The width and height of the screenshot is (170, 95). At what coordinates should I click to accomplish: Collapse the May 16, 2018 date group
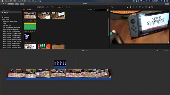(24, 21)
